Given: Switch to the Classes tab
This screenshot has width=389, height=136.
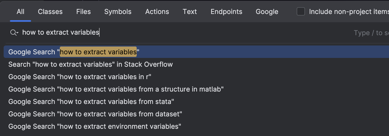Looking at the screenshot, I should pos(50,12).
